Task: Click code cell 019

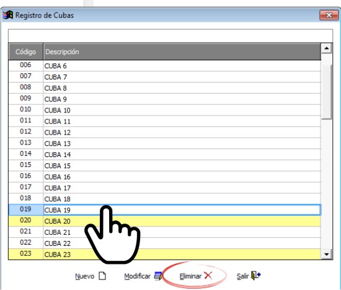Action: (25, 210)
